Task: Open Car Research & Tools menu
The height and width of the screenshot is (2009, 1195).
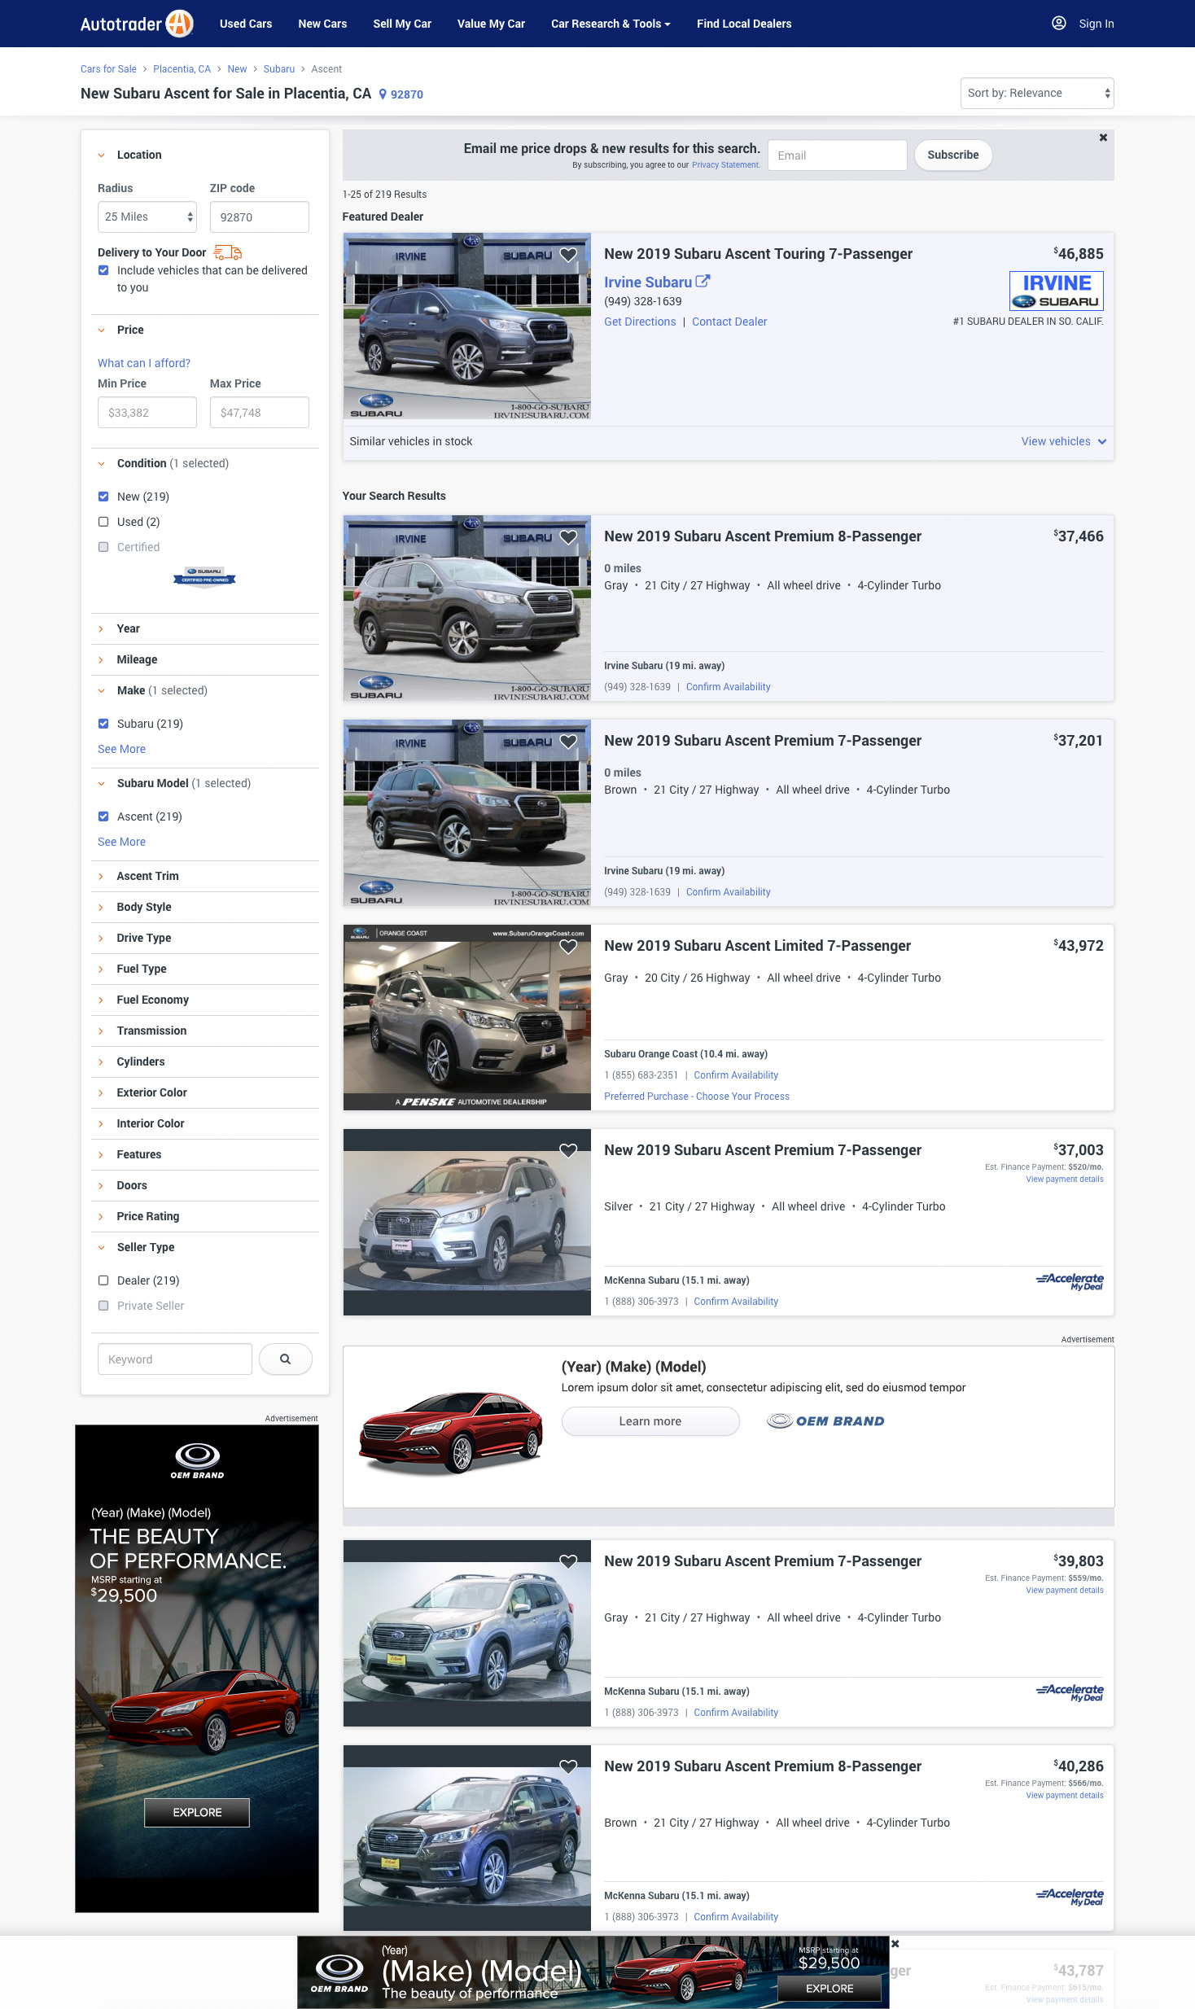Action: (611, 24)
